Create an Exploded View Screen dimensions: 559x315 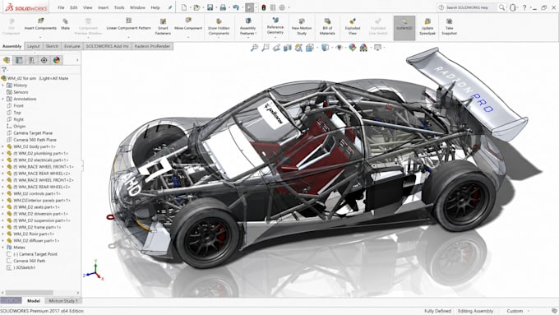(352, 27)
